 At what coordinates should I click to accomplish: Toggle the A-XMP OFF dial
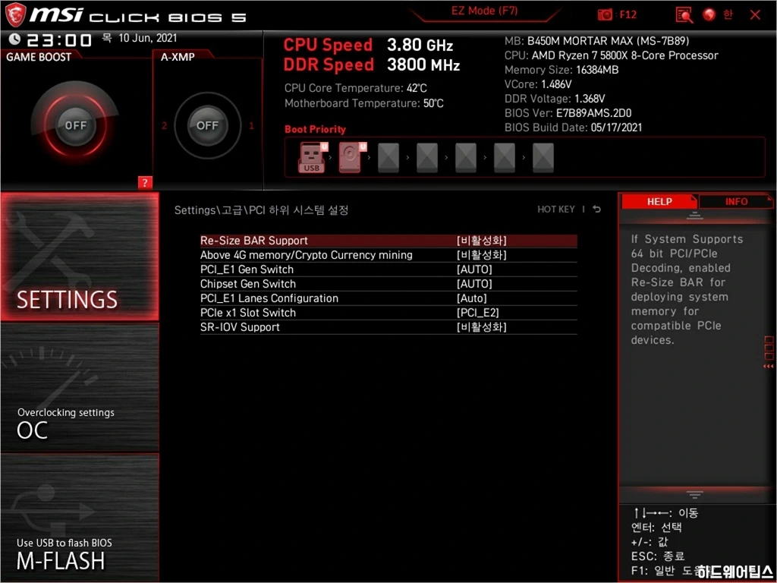pos(207,125)
